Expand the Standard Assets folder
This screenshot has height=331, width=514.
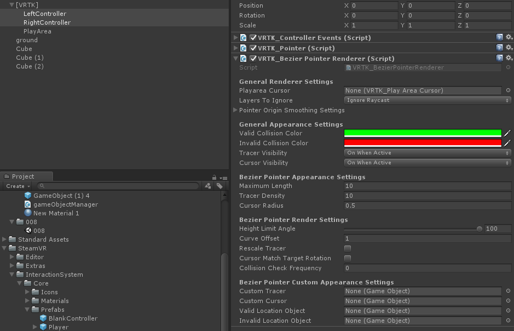(4, 239)
